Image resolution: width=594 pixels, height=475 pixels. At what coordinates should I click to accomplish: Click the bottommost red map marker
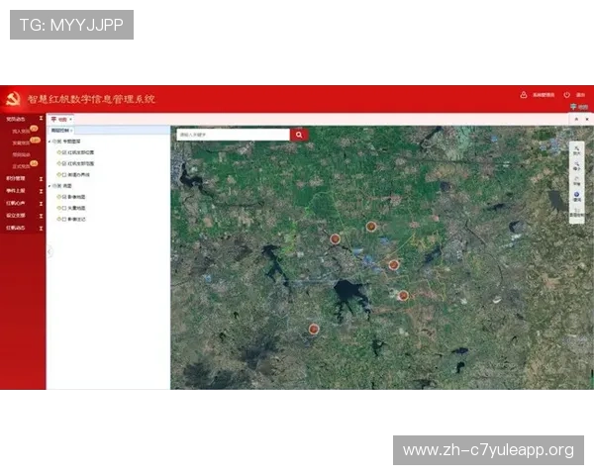pyautogui.click(x=314, y=329)
